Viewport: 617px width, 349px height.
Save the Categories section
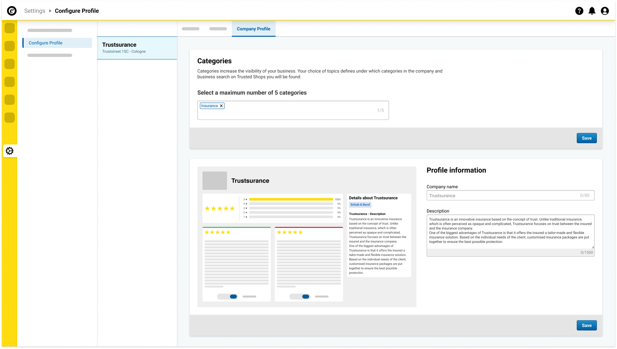tap(587, 138)
